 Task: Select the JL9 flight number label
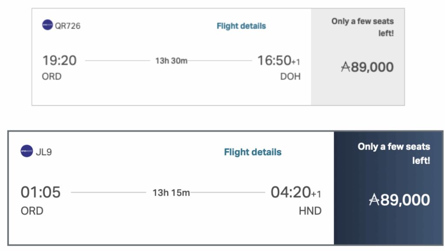click(44, 151)
